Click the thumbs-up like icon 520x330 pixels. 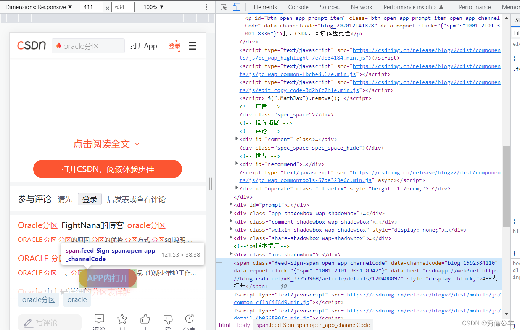pyautogui.click(x=145, y=319)
